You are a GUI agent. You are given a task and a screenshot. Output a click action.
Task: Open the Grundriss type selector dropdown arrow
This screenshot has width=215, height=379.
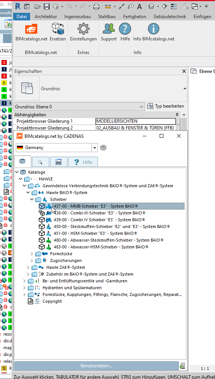[185, 89]
